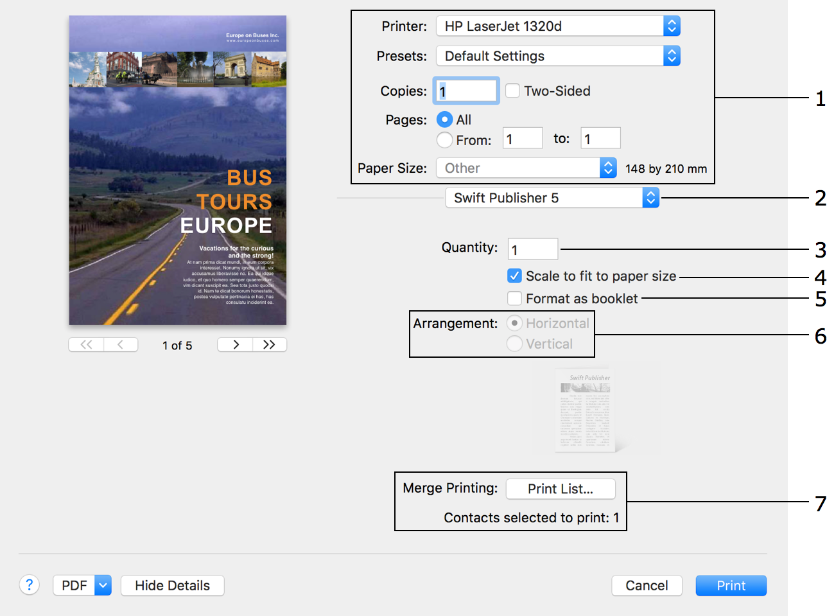
Task: Click the '1 of 5' page indicator
Action: (177, 346)
